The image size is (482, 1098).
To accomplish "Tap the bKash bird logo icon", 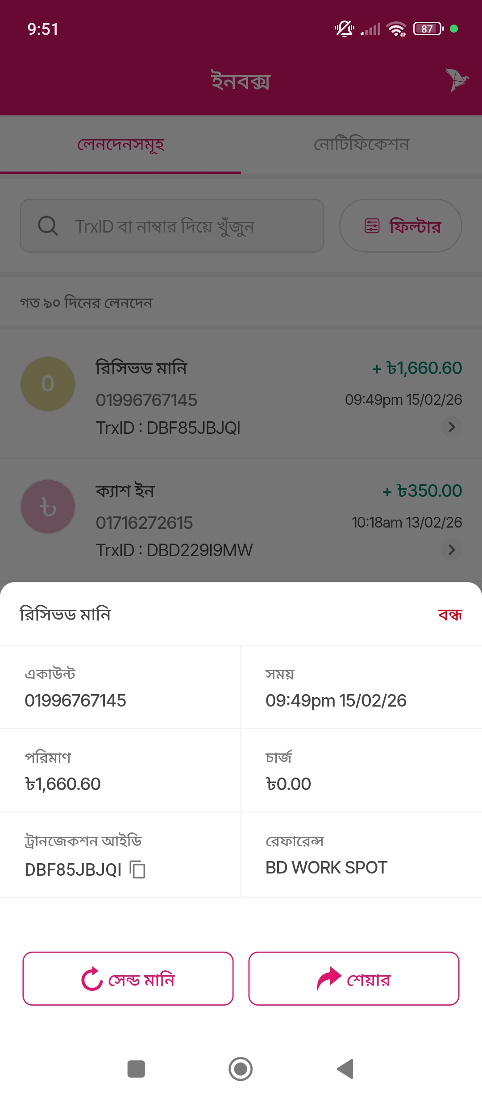I will pos(456,80).
